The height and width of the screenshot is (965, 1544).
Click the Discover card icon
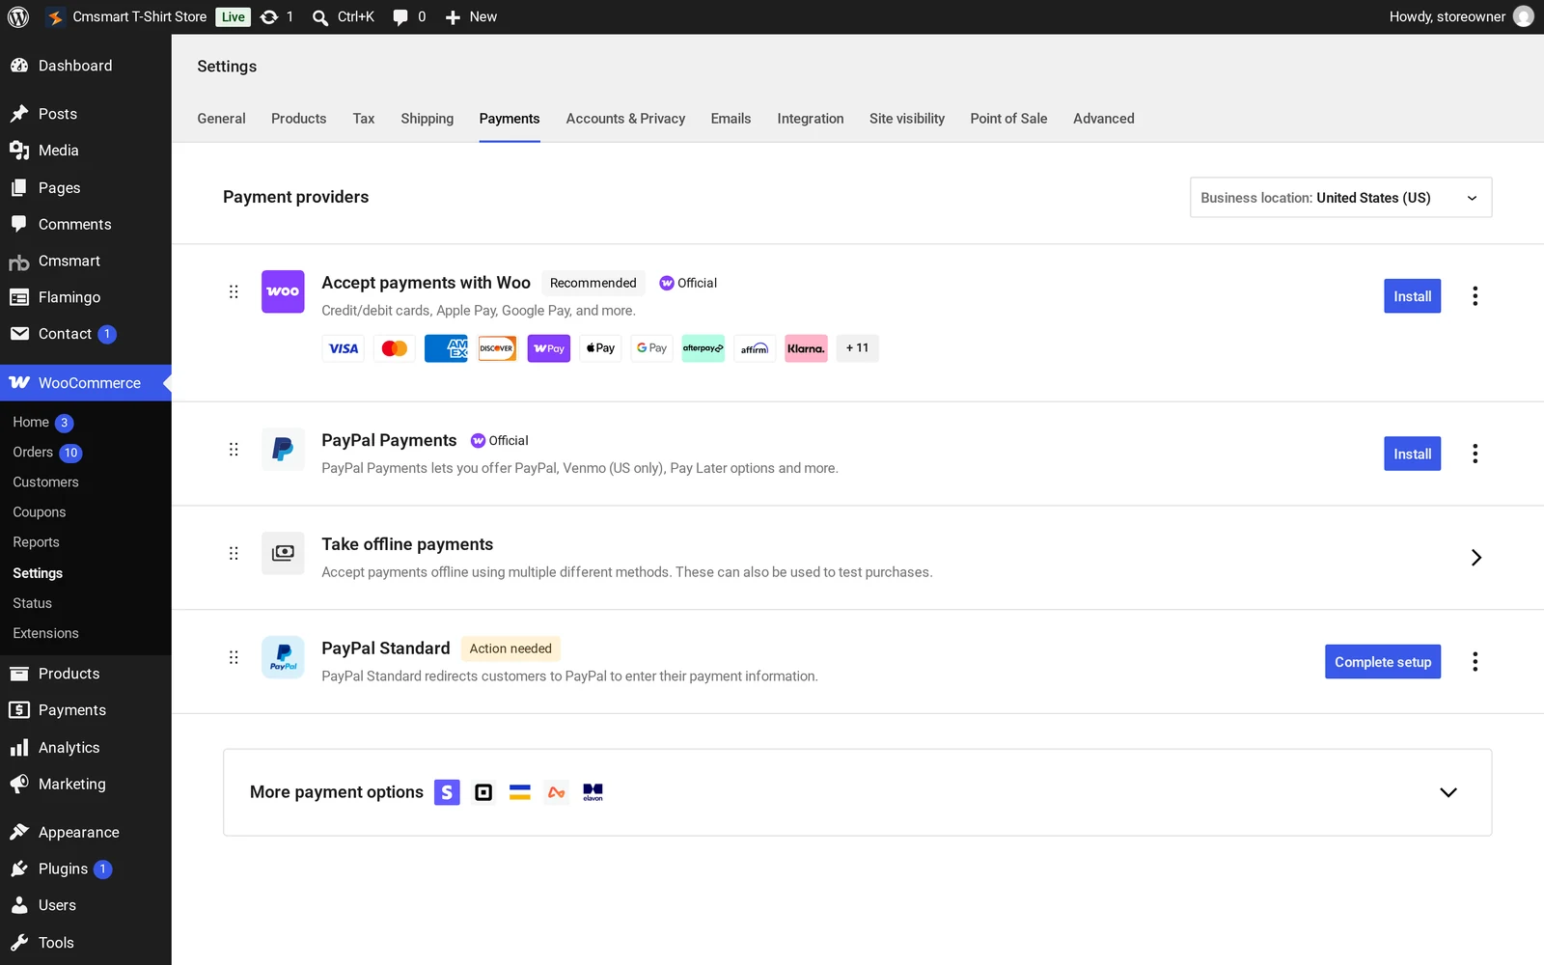[497, 348]
